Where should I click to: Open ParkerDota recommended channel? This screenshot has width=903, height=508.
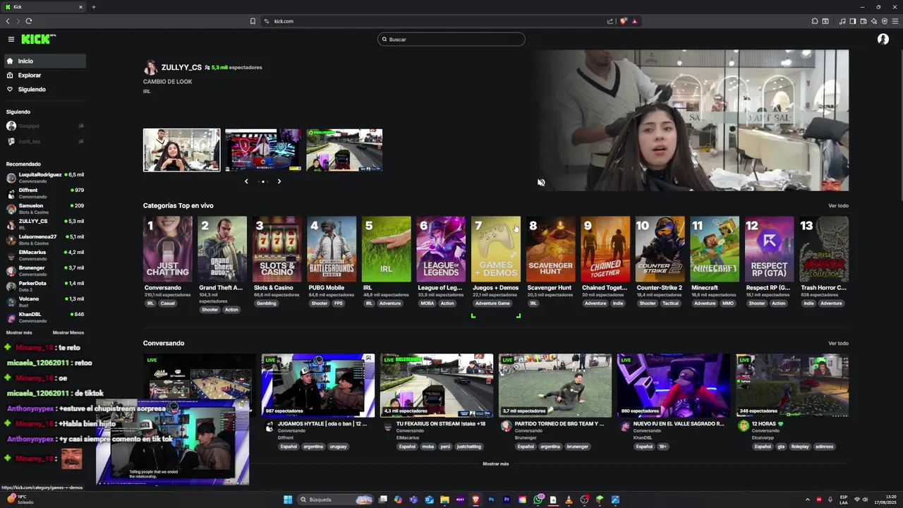click(44, 286)
